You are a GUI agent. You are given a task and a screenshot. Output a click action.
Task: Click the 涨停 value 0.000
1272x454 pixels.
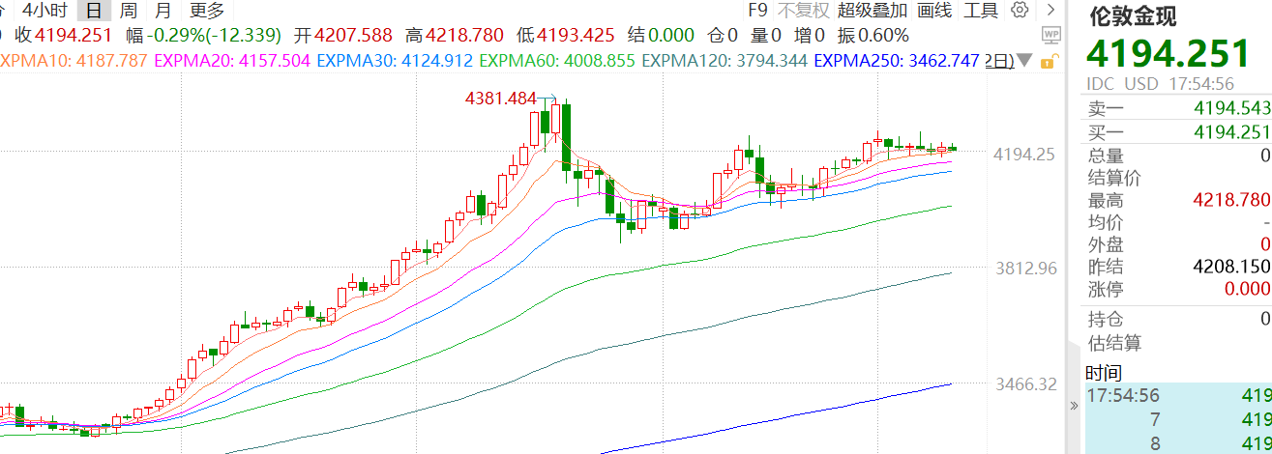1246,289
